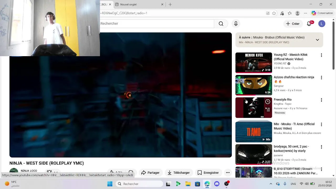Open options for Freestyle Rio video

321,100
